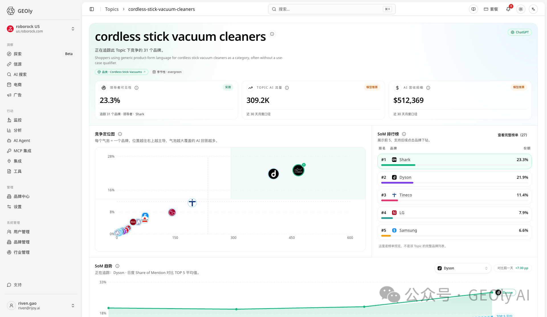This screenshot has width=547, height=317.
Task: Click the GEOly logo icon
Action: pyautogui.click(x=11, y=11)
